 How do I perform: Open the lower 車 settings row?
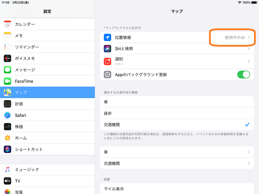point(177,152)
